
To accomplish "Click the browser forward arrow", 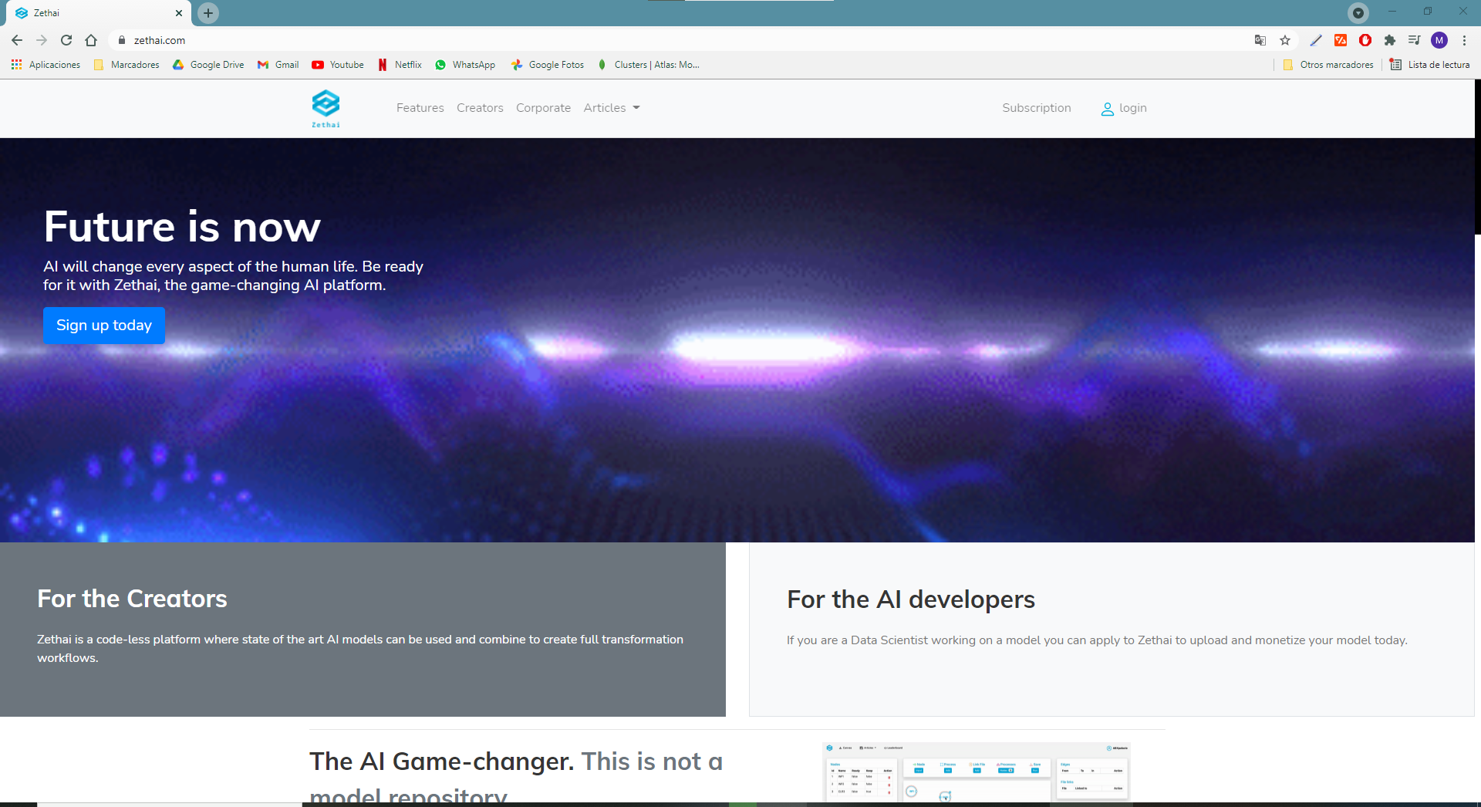I will [42, 40].
